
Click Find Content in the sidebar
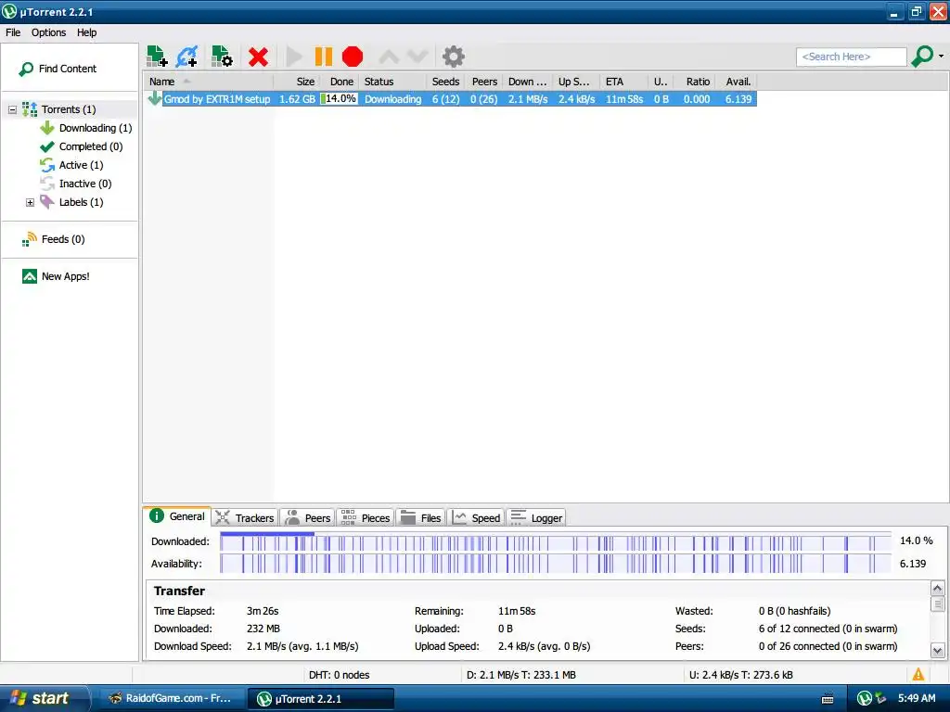pyautogui.click(x=58, y=69)
